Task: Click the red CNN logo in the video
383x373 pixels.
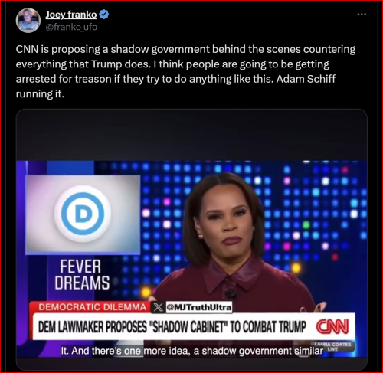Action: click(332, 326)
